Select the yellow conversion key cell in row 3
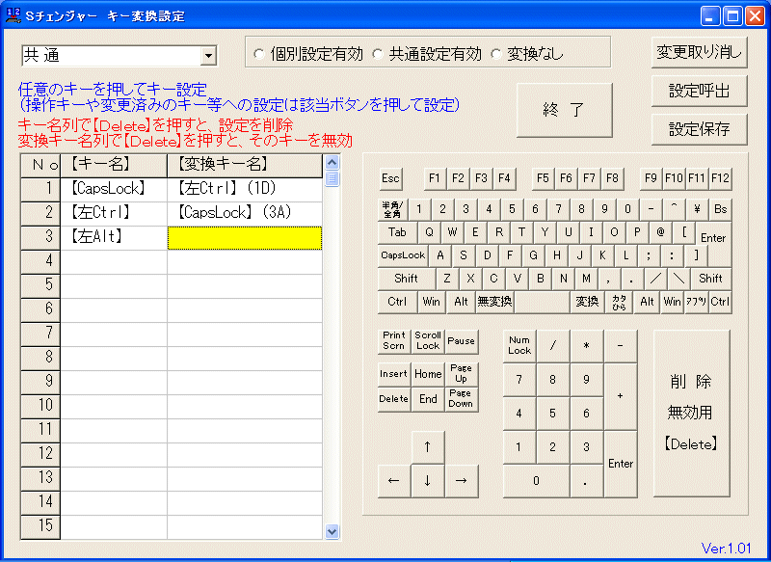Viewport: 771px width, 562px height. 245,238
